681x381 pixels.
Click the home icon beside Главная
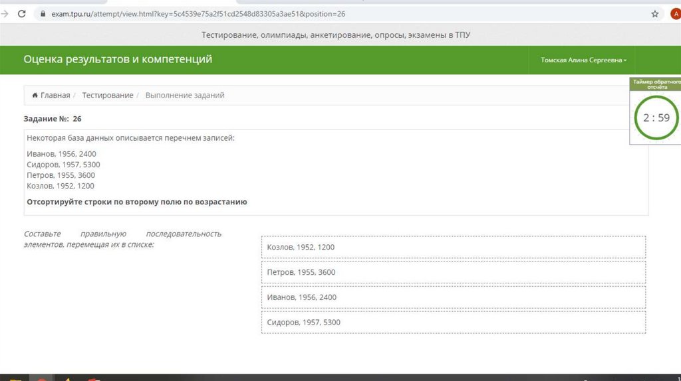tap(35, 95)
